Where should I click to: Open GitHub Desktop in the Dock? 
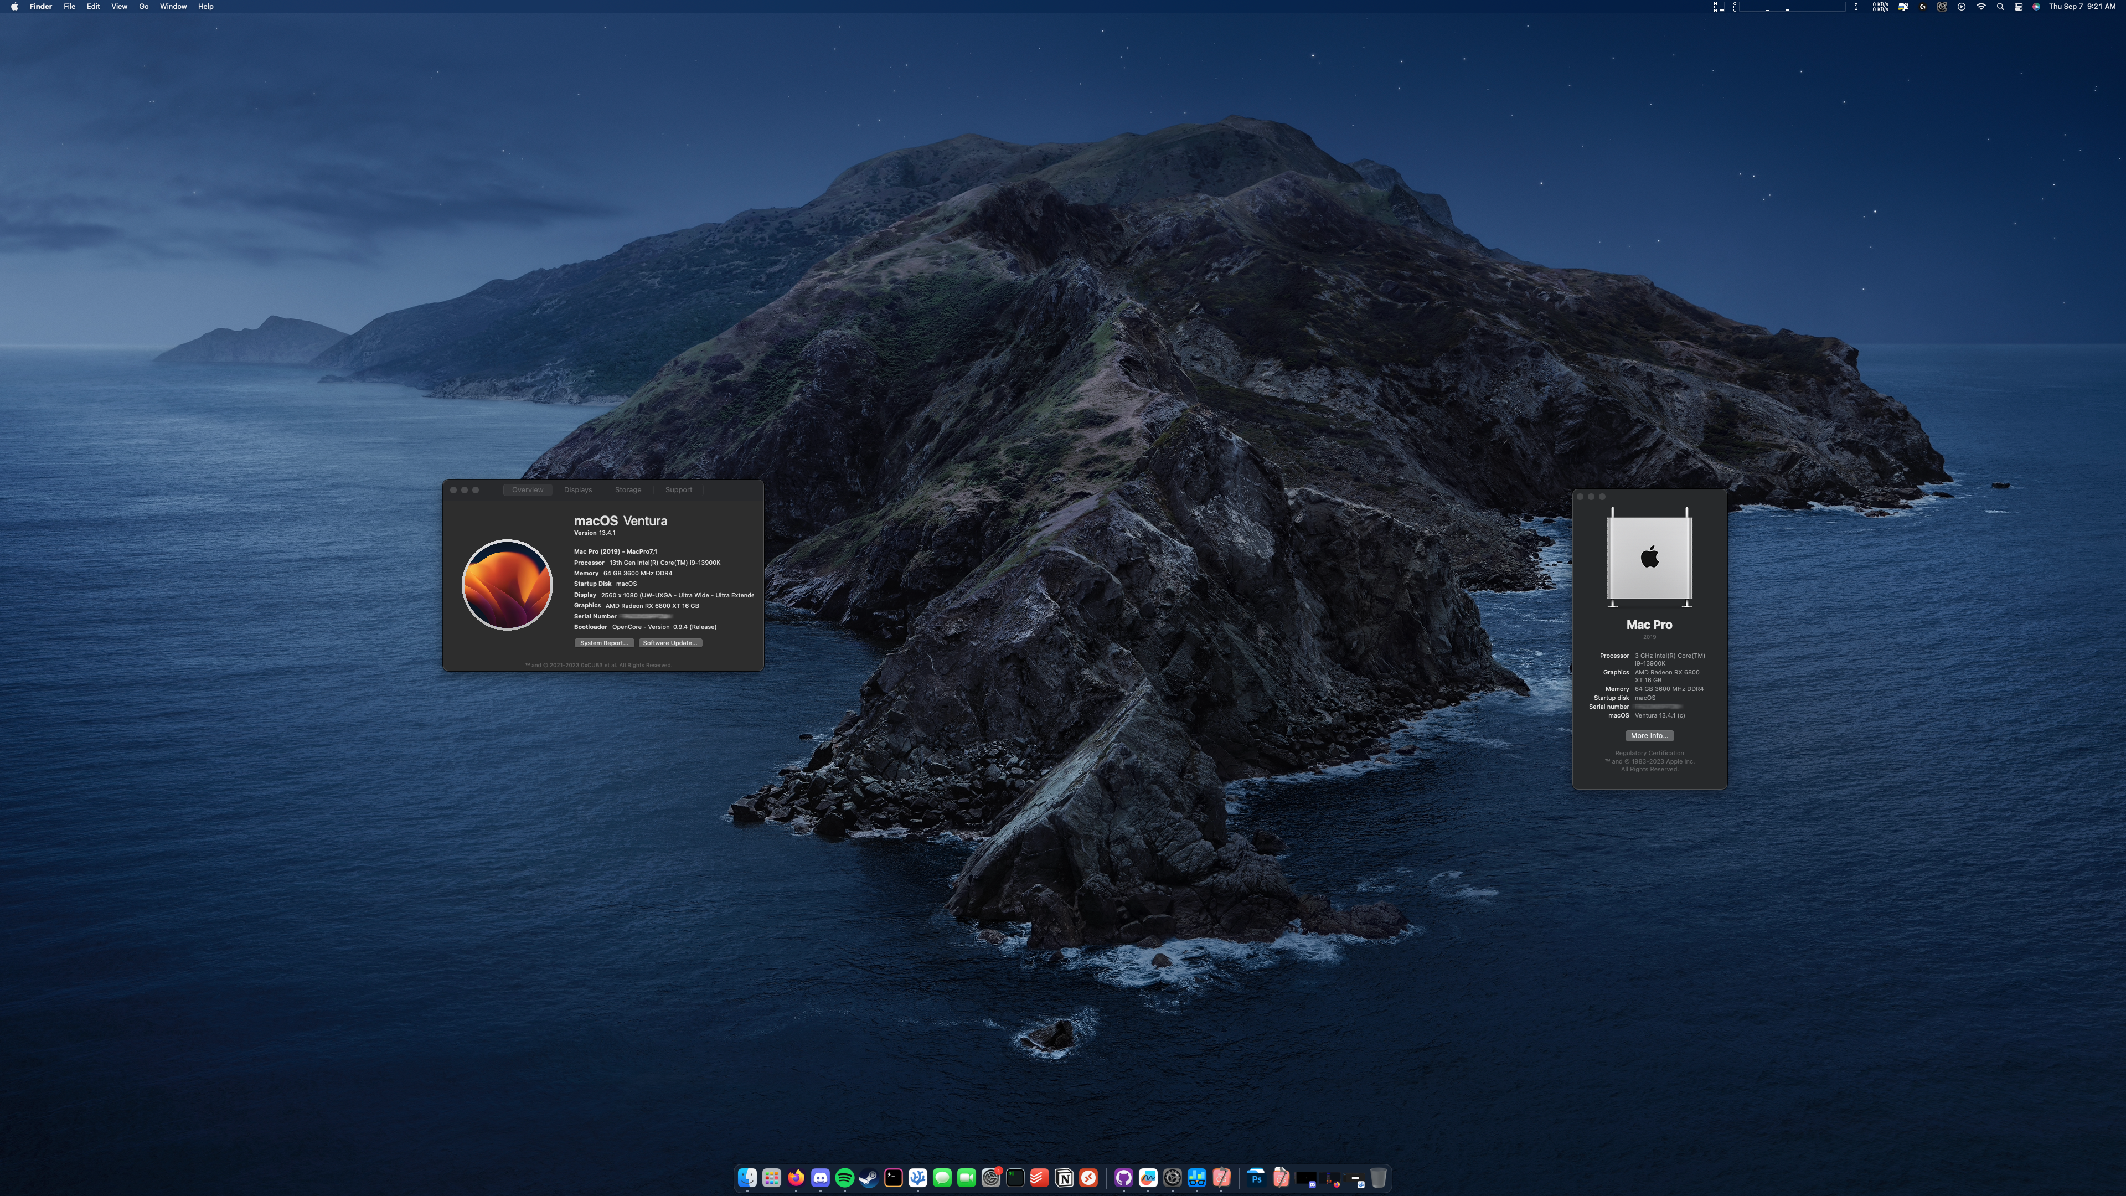coord(1123,1178)
